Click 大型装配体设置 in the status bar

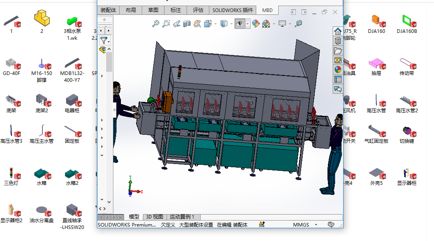(x=196, y=225)
